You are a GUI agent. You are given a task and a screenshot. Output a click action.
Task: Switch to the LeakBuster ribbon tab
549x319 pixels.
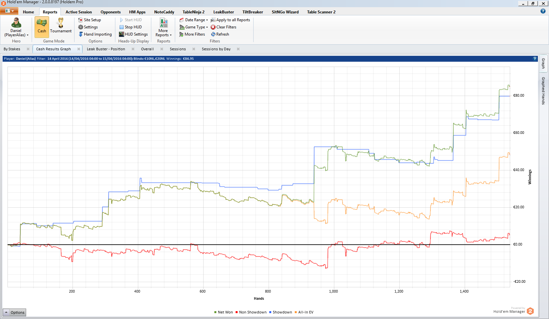coord(224,12)
